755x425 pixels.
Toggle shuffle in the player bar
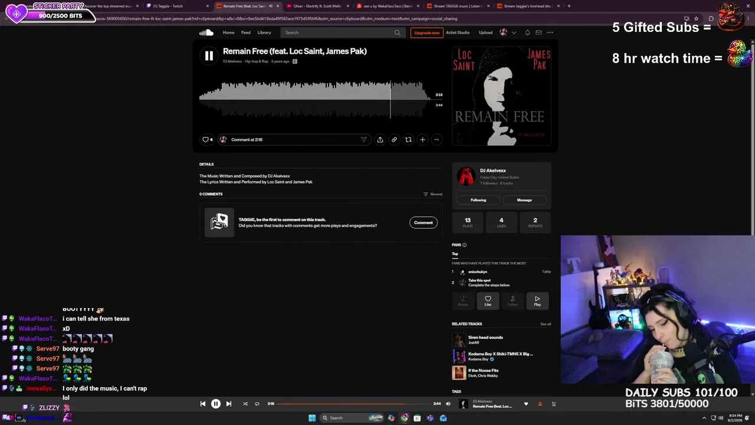245,404
